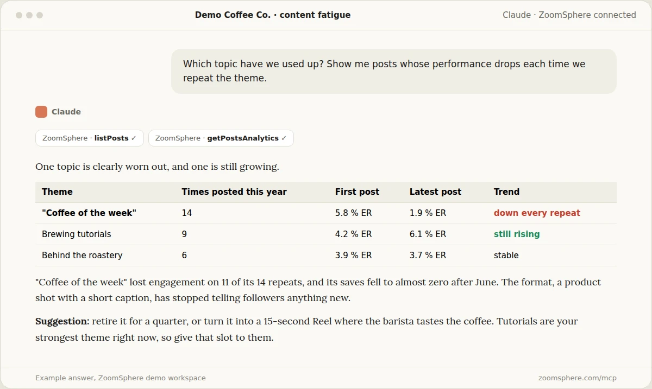Select the "3.7 % ER" value

pyautogui.click(x=428, y=256)
